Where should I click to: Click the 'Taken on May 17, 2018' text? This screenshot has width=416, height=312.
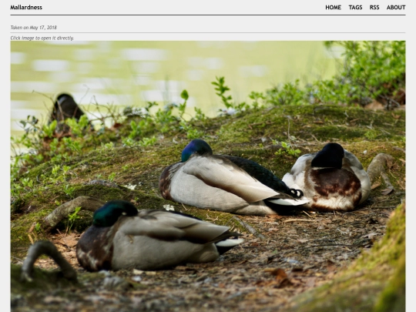[34, 28]
